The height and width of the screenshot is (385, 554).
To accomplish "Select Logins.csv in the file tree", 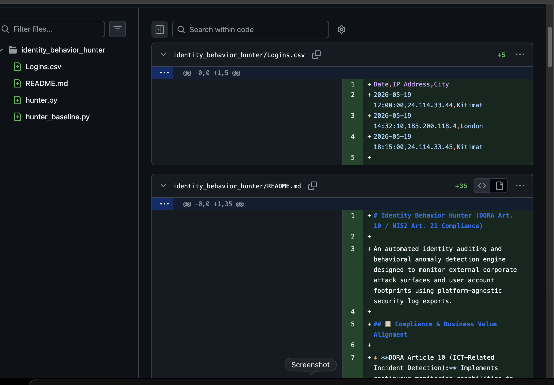I will [43, 67].
